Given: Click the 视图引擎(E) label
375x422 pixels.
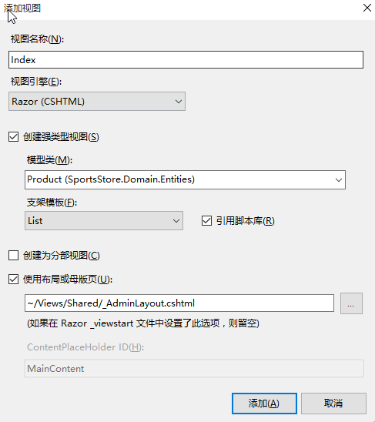Looking at the screenshot, I should pyautogui.click(x=36, y=81).
